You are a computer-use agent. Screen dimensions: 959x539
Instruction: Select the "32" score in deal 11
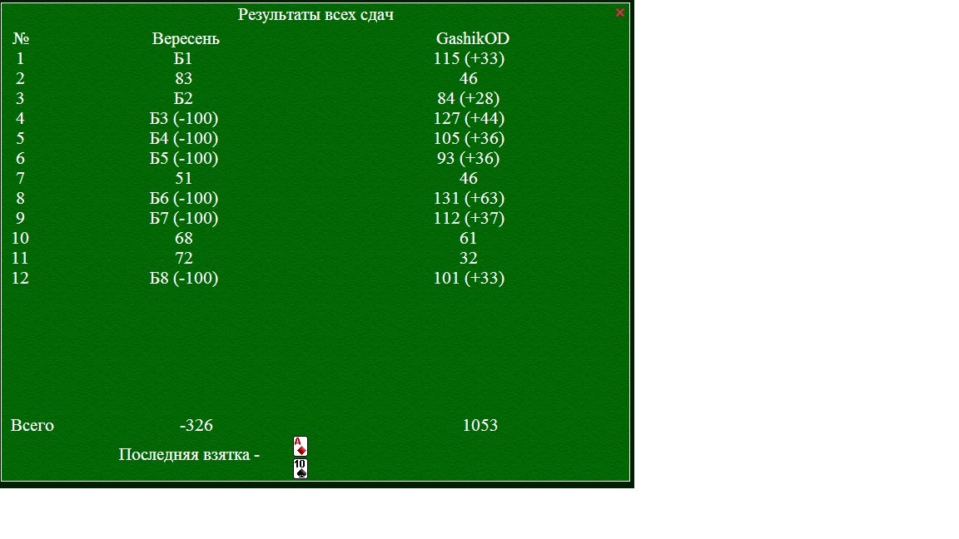(469, 259)
